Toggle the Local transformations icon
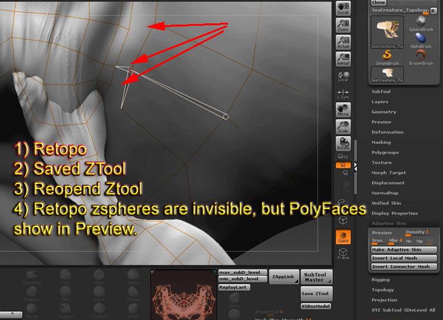443x320 pixels. coord(343,76)
